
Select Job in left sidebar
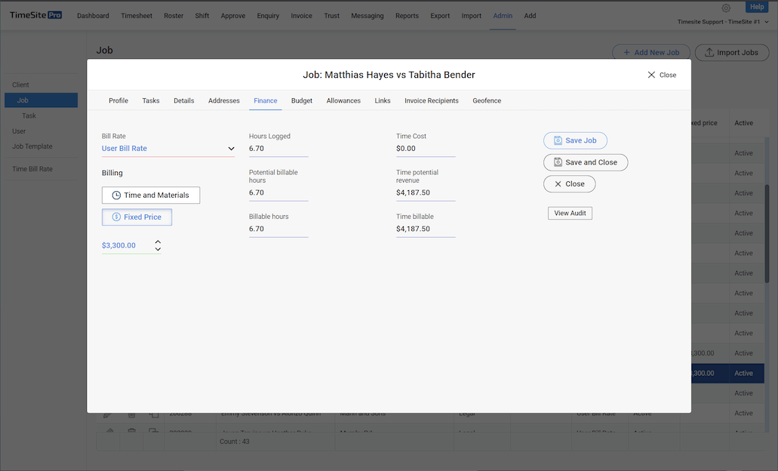point(41,100)
